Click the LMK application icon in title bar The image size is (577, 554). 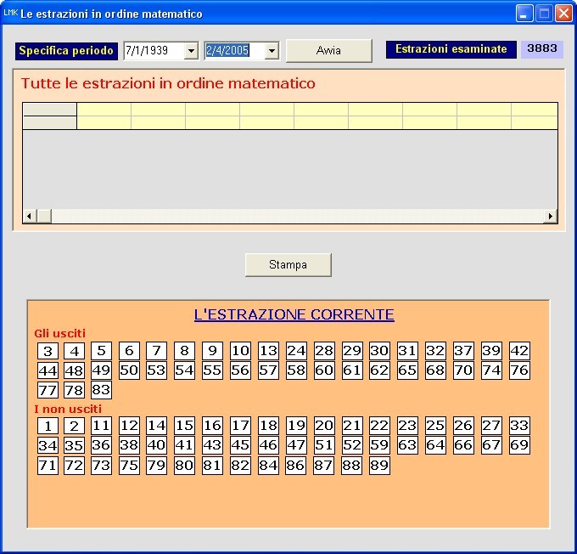click(x=10, y=13)
